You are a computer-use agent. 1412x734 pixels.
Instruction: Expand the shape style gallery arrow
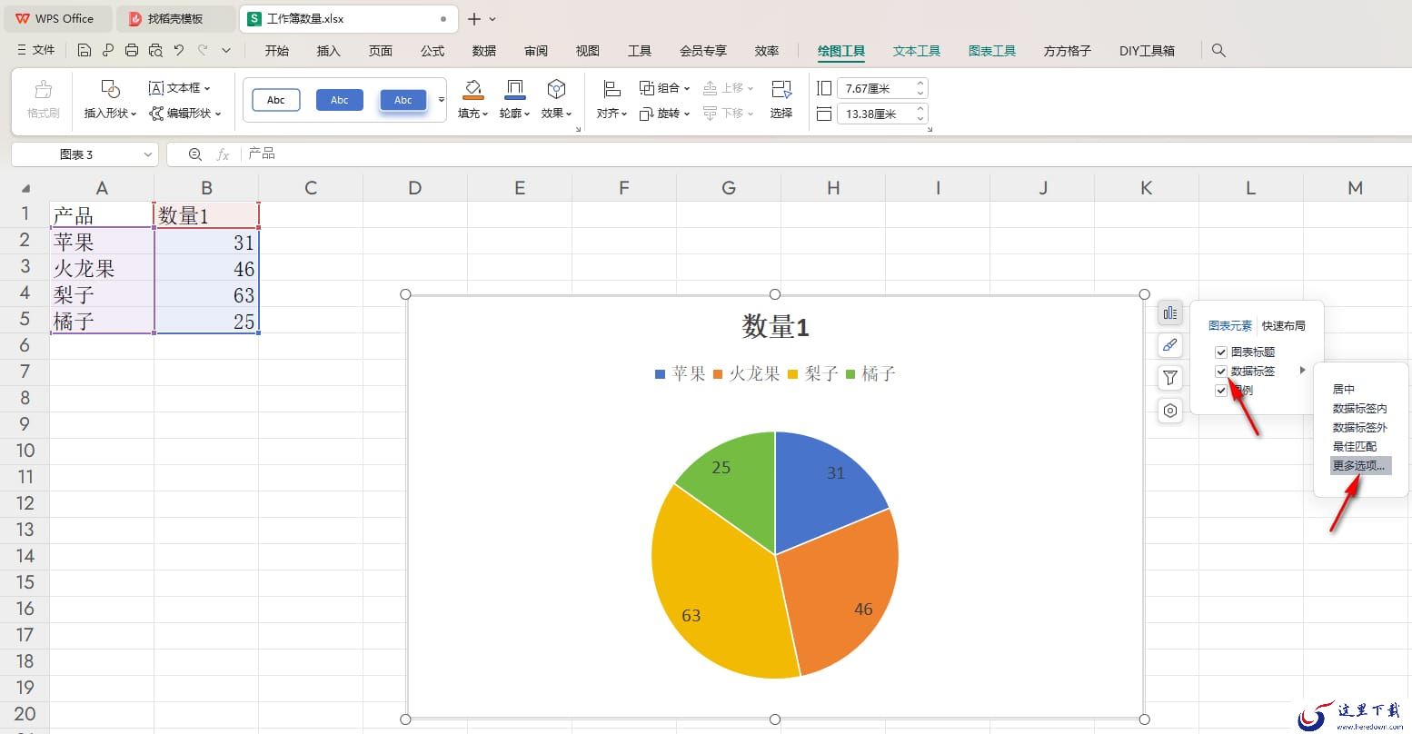pos(442,100)
